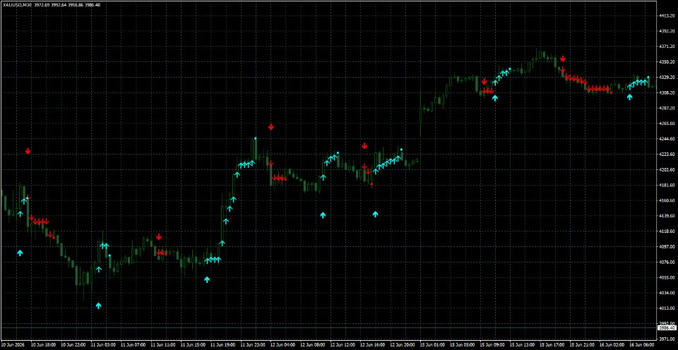The height and width of the screenshot is (350, 678).
Task: Click the 4013.00 price axis label
Action: pyautogui.click(x=667, y=308)
